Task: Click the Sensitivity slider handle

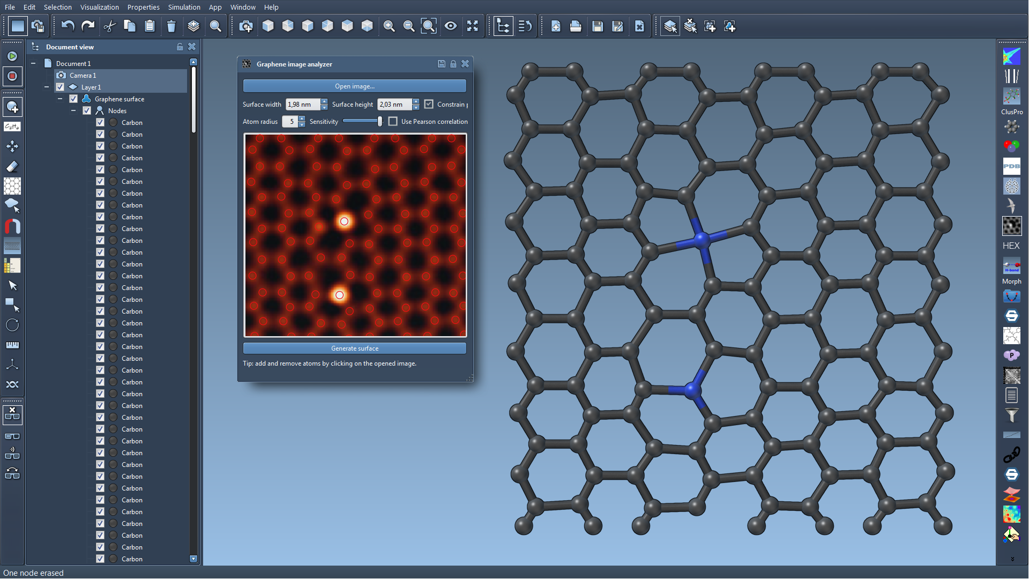Action: [380, 122]
